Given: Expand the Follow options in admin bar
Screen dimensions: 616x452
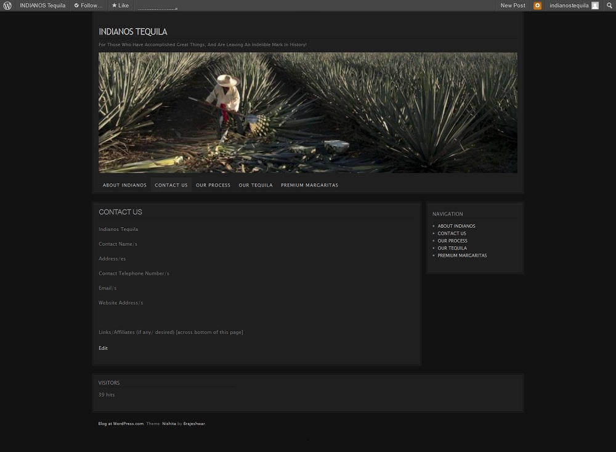Looking at the screenshot, I should 89,6.
